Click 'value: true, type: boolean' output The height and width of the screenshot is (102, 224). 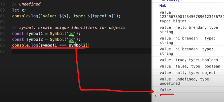pos(189,60)
